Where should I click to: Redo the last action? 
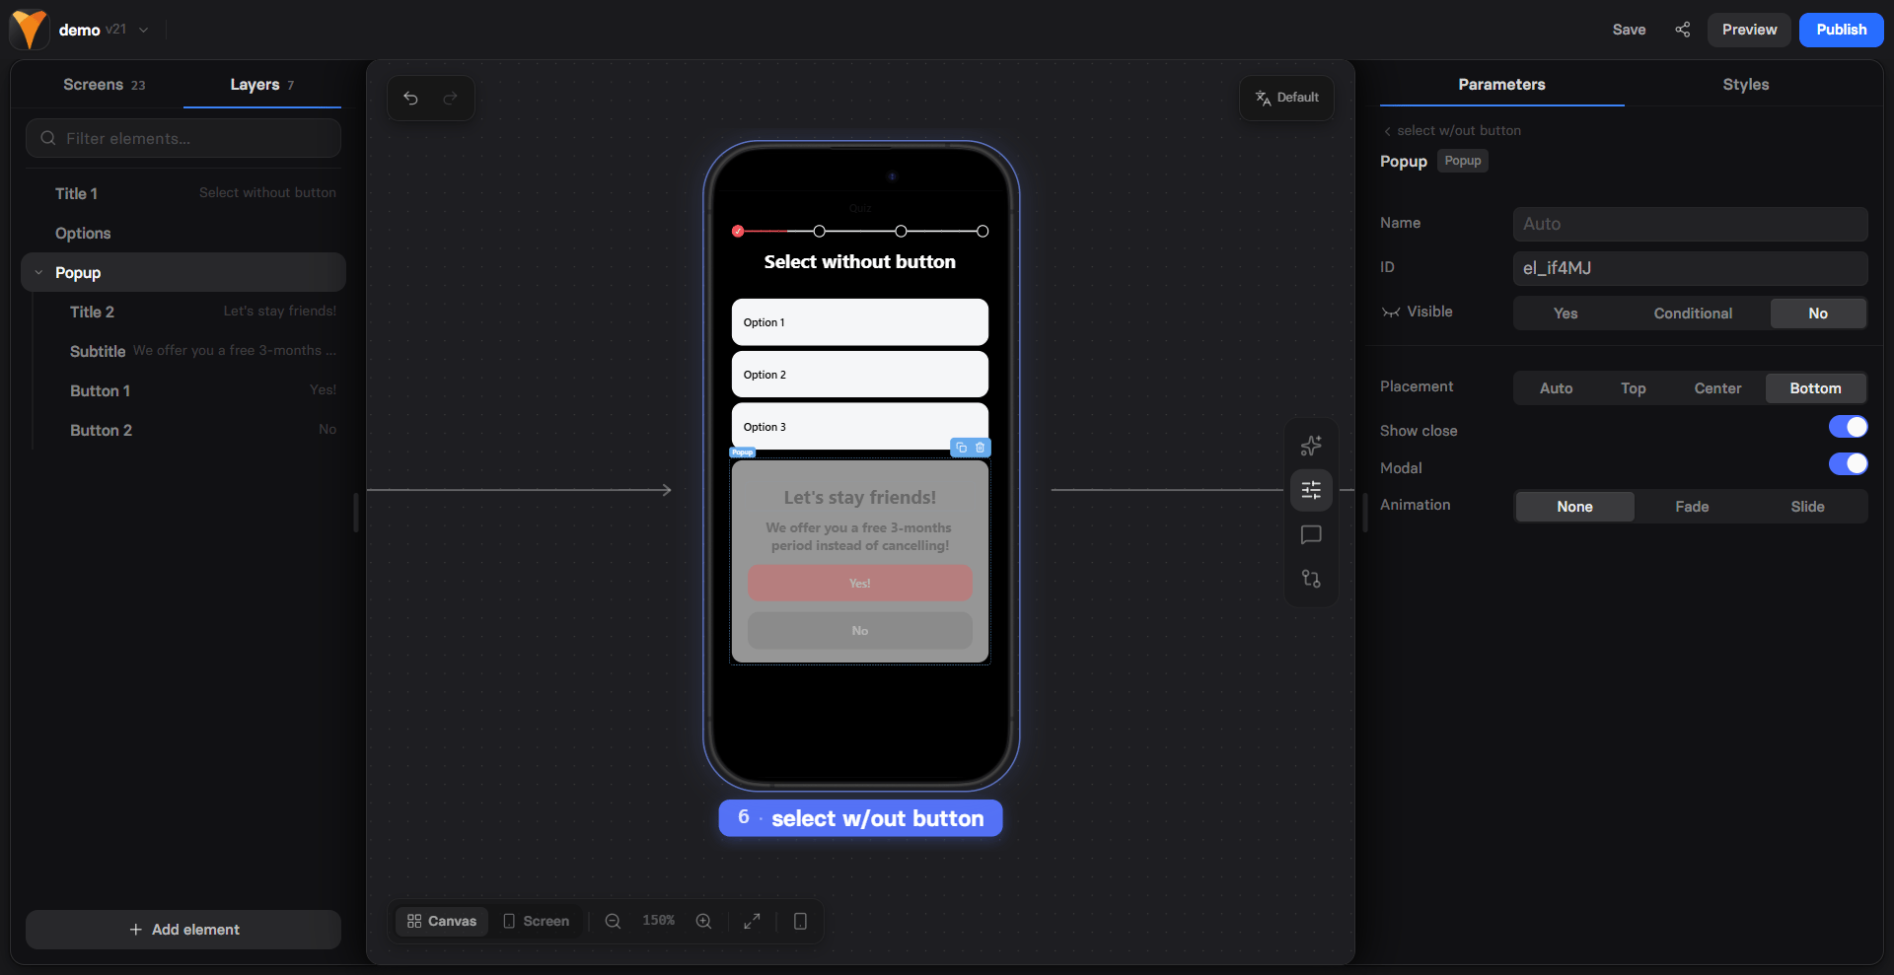[451, 98]
